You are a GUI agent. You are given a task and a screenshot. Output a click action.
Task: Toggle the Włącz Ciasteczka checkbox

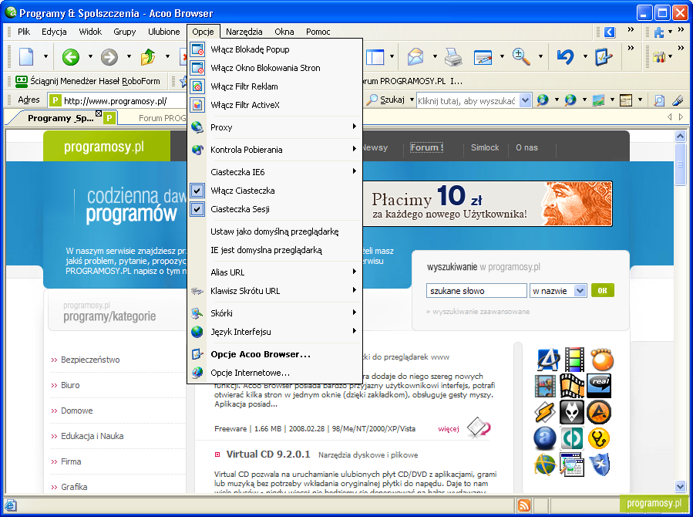197,191
